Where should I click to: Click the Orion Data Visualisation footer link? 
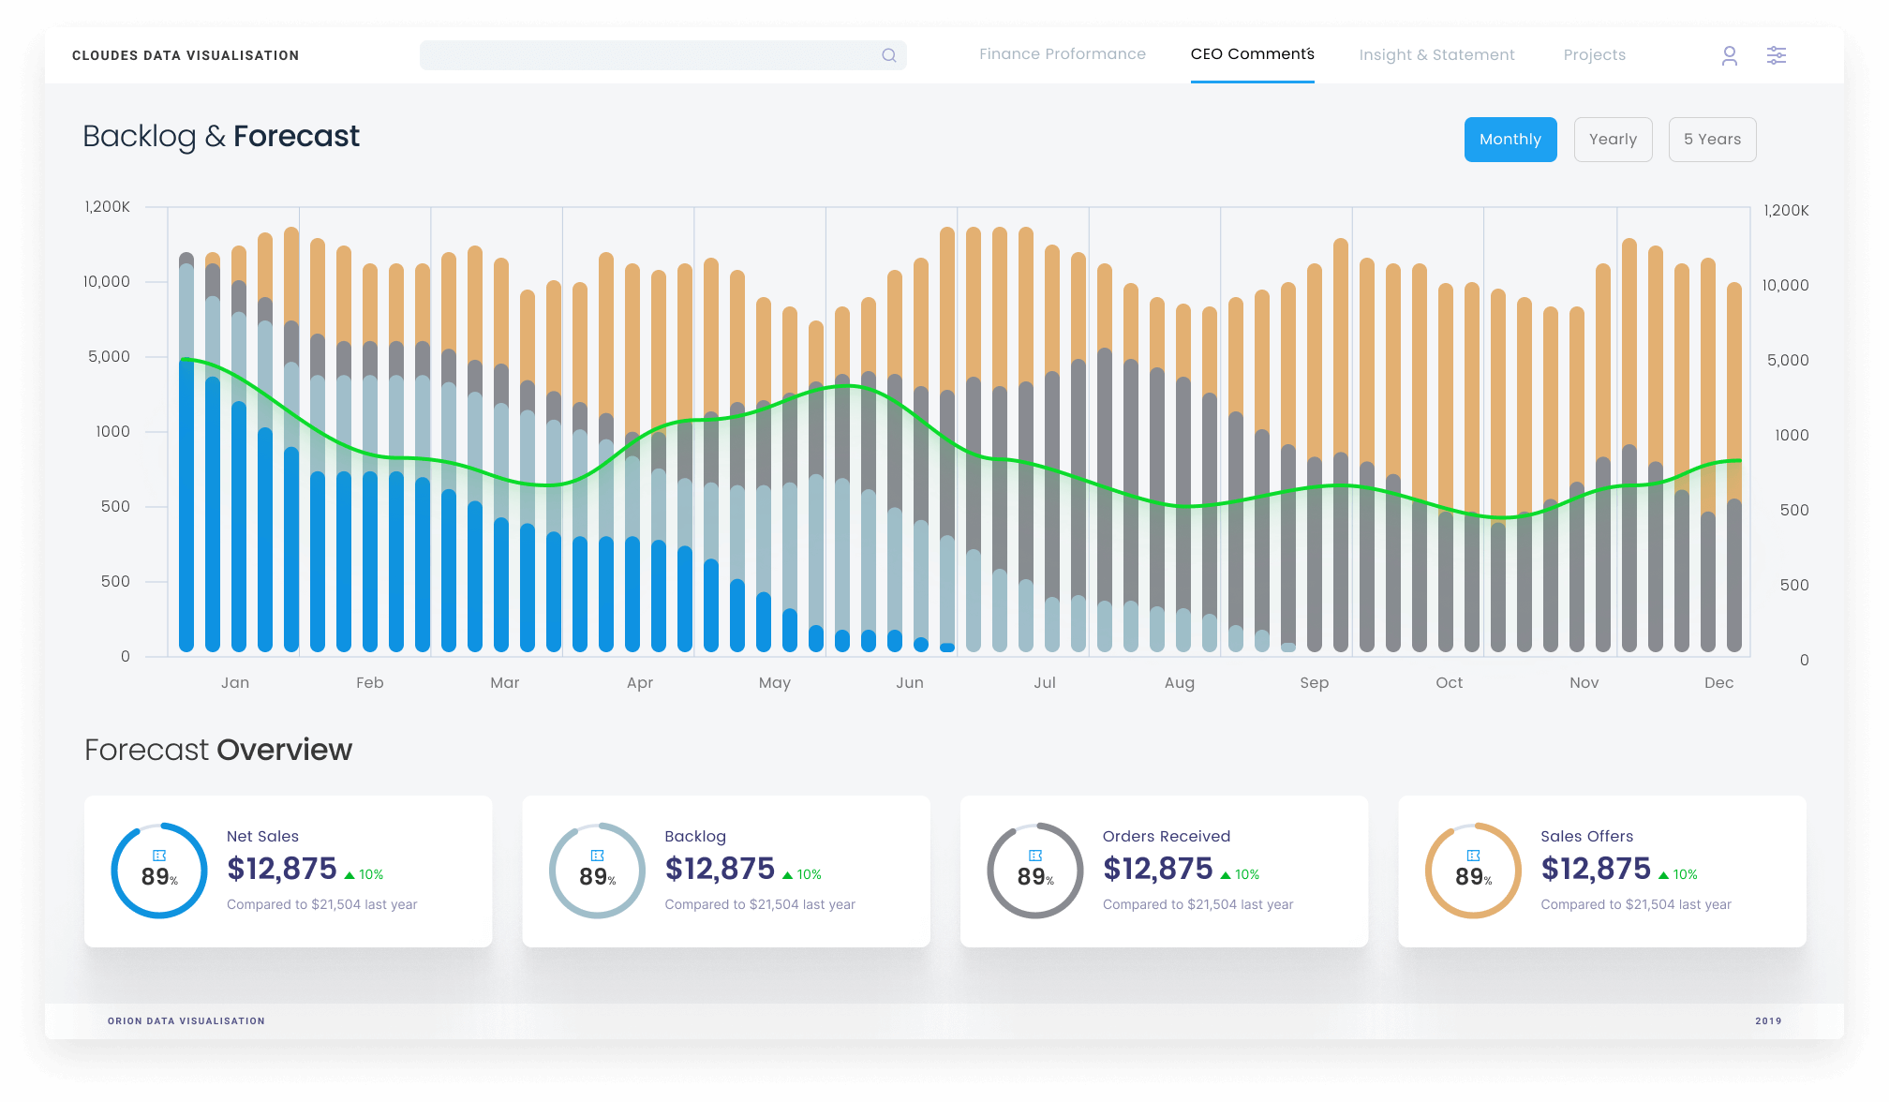coord(186,1020)
